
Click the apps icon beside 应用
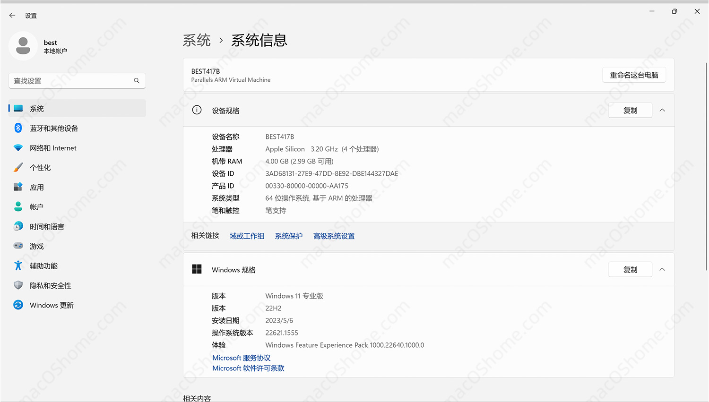18,187
